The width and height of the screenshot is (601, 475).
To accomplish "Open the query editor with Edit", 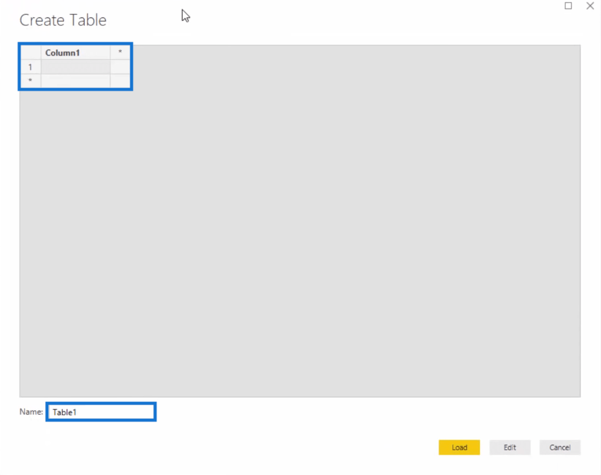I will coord(510,447).
